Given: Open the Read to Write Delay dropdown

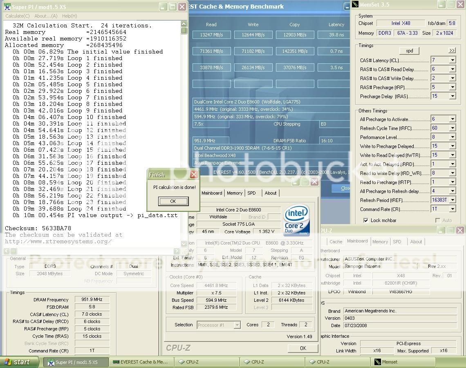Looking at the screenshot, I should [x=453, y=173].
